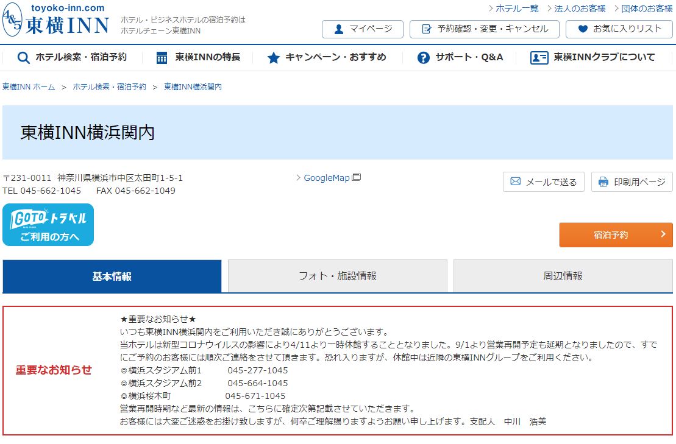Click the star icon for キャンペーン
The height and width of the screenshot is (444, 676).
(273, 58)
